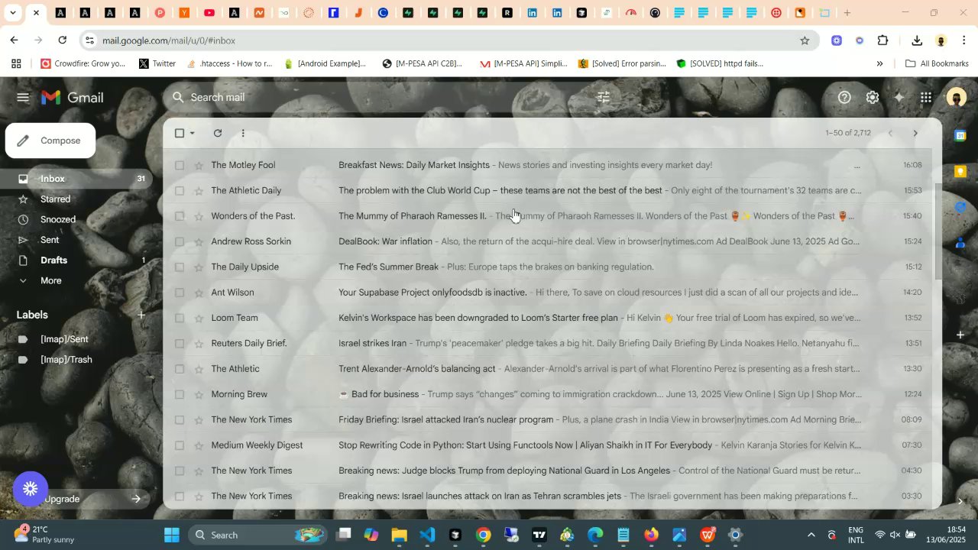Open the More options three-dot toolbar menu
The height and width of the screenshot is (550, 978).
(x=243, y=133)
